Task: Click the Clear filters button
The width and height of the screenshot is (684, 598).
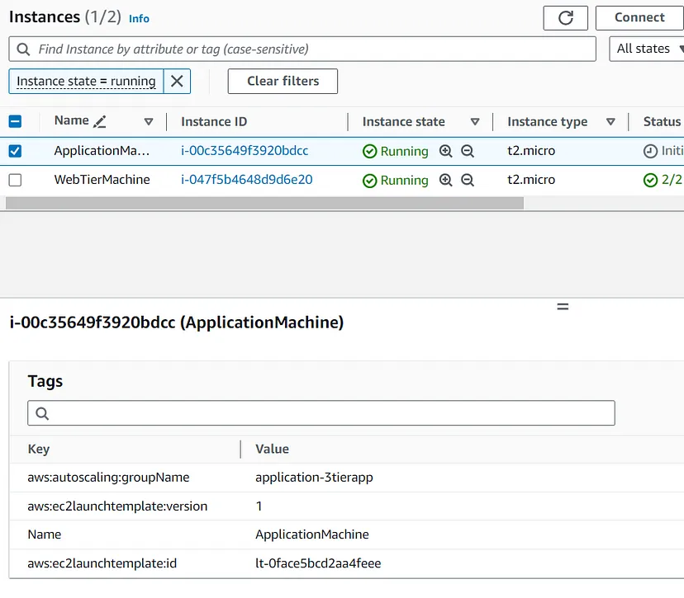Action: [x=283, y=81]
